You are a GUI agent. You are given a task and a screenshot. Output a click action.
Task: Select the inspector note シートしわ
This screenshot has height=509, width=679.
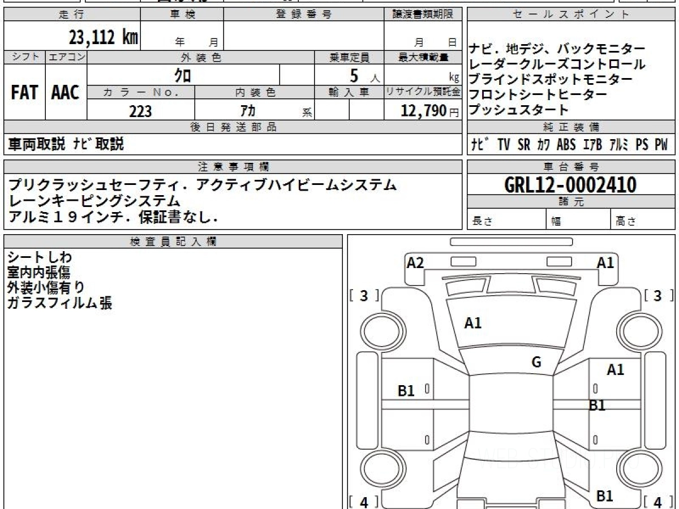click(x=40, y=257)
